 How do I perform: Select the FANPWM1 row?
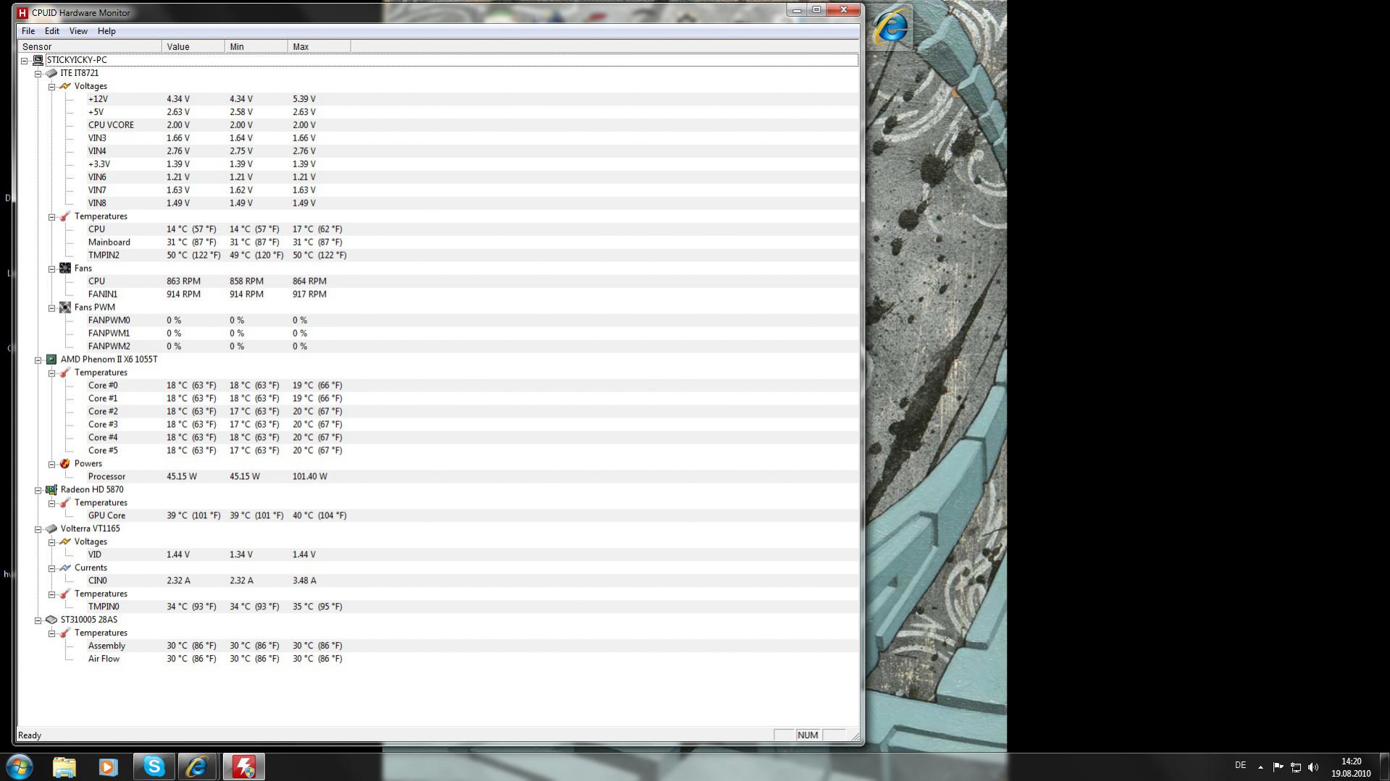click(472, 334)
